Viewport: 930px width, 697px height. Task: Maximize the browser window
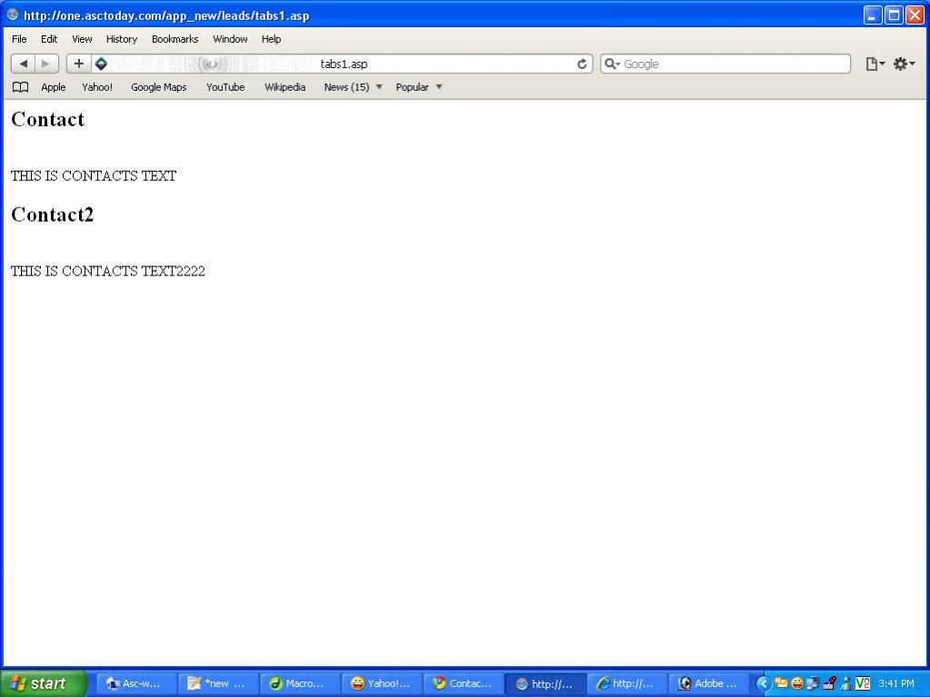[x=894, y=15]
